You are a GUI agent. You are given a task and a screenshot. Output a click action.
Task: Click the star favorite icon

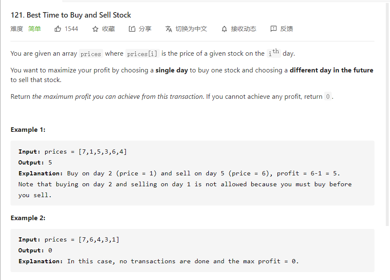click(95, 29)
